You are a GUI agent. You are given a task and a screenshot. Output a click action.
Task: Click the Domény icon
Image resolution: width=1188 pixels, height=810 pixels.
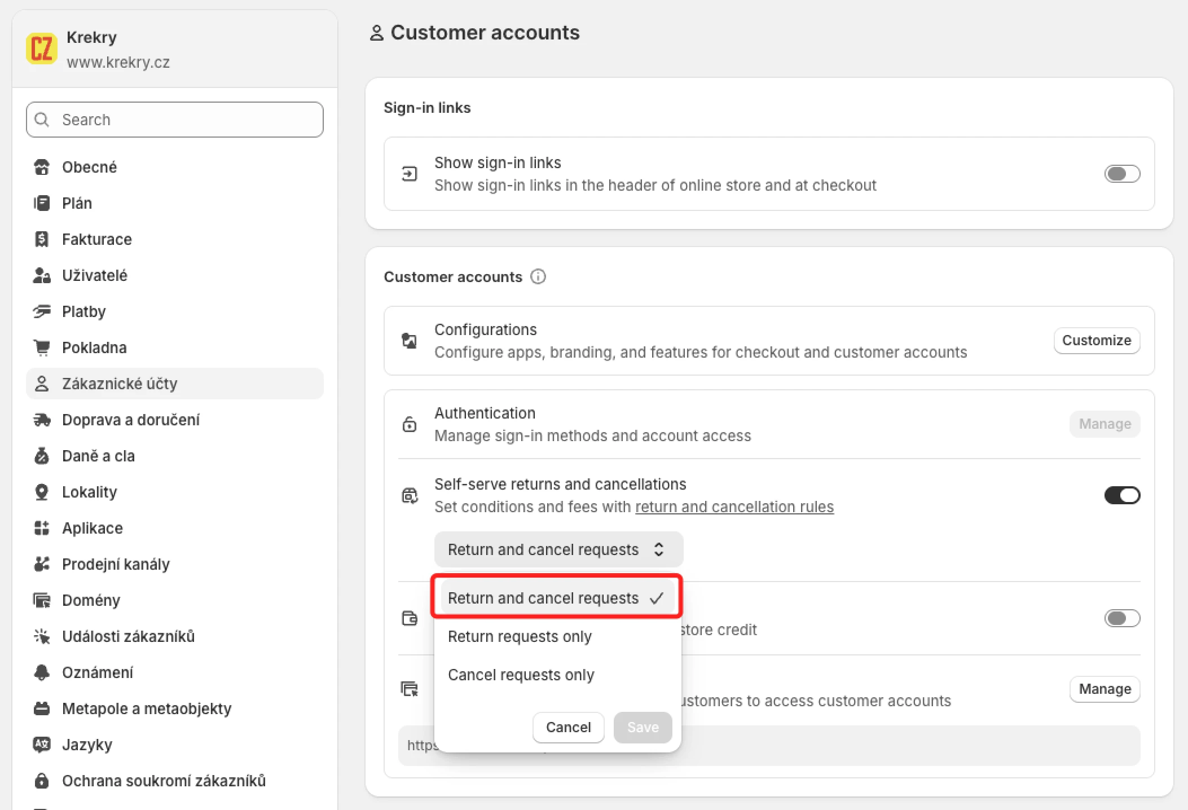pos(42,600)
